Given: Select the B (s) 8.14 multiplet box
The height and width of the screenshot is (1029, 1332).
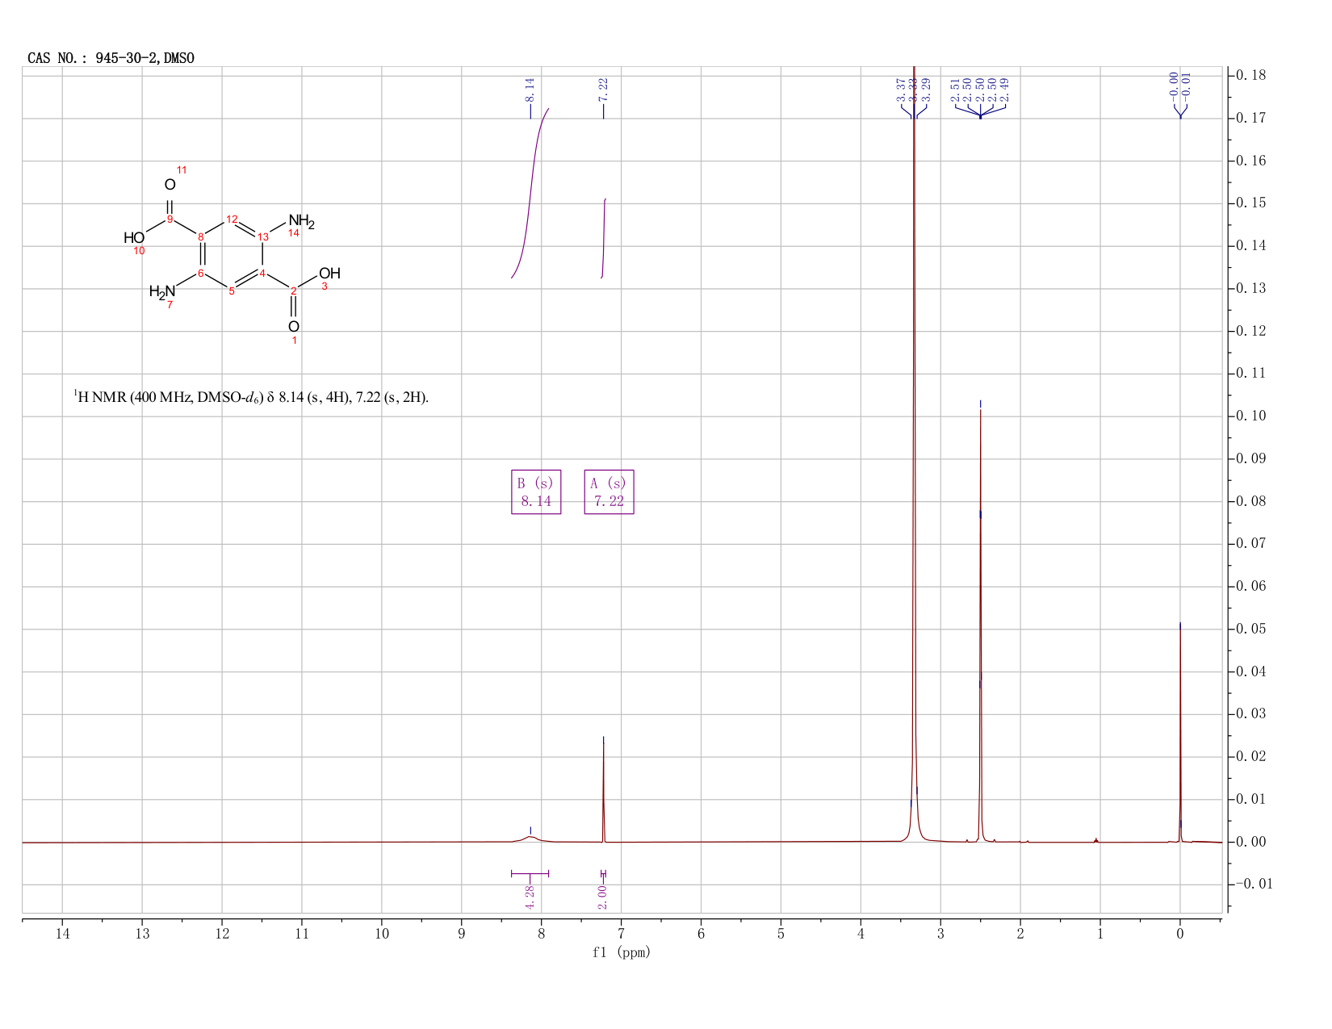Looking at the screenshot, I should pos(536,492).
